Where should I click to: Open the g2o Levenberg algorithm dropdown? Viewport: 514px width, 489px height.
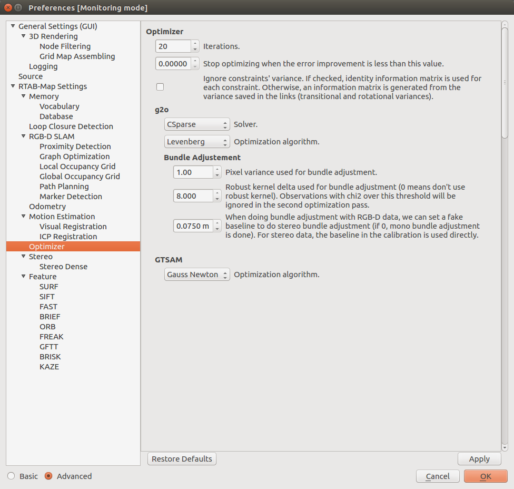(x=196, y=142)
